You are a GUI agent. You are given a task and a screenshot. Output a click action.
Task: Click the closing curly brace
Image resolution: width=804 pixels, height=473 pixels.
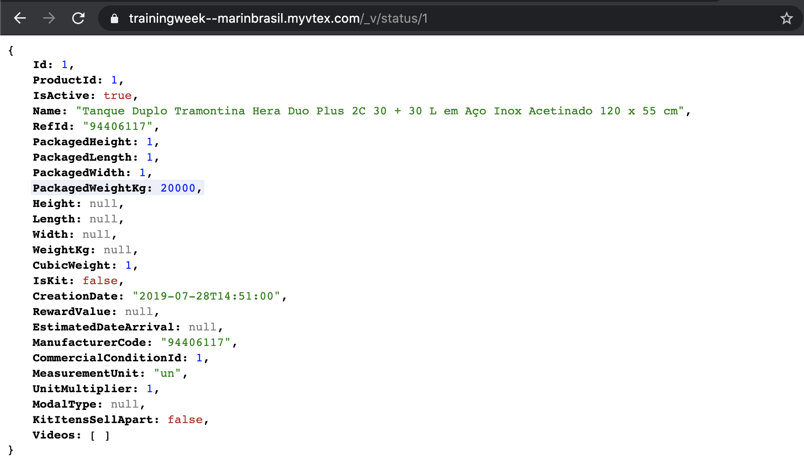tap(11, 450)
